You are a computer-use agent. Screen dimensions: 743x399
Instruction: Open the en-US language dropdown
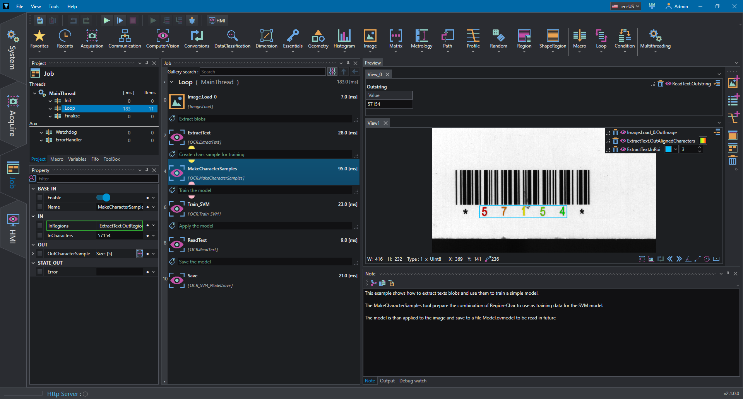click(x=626, y=6)
